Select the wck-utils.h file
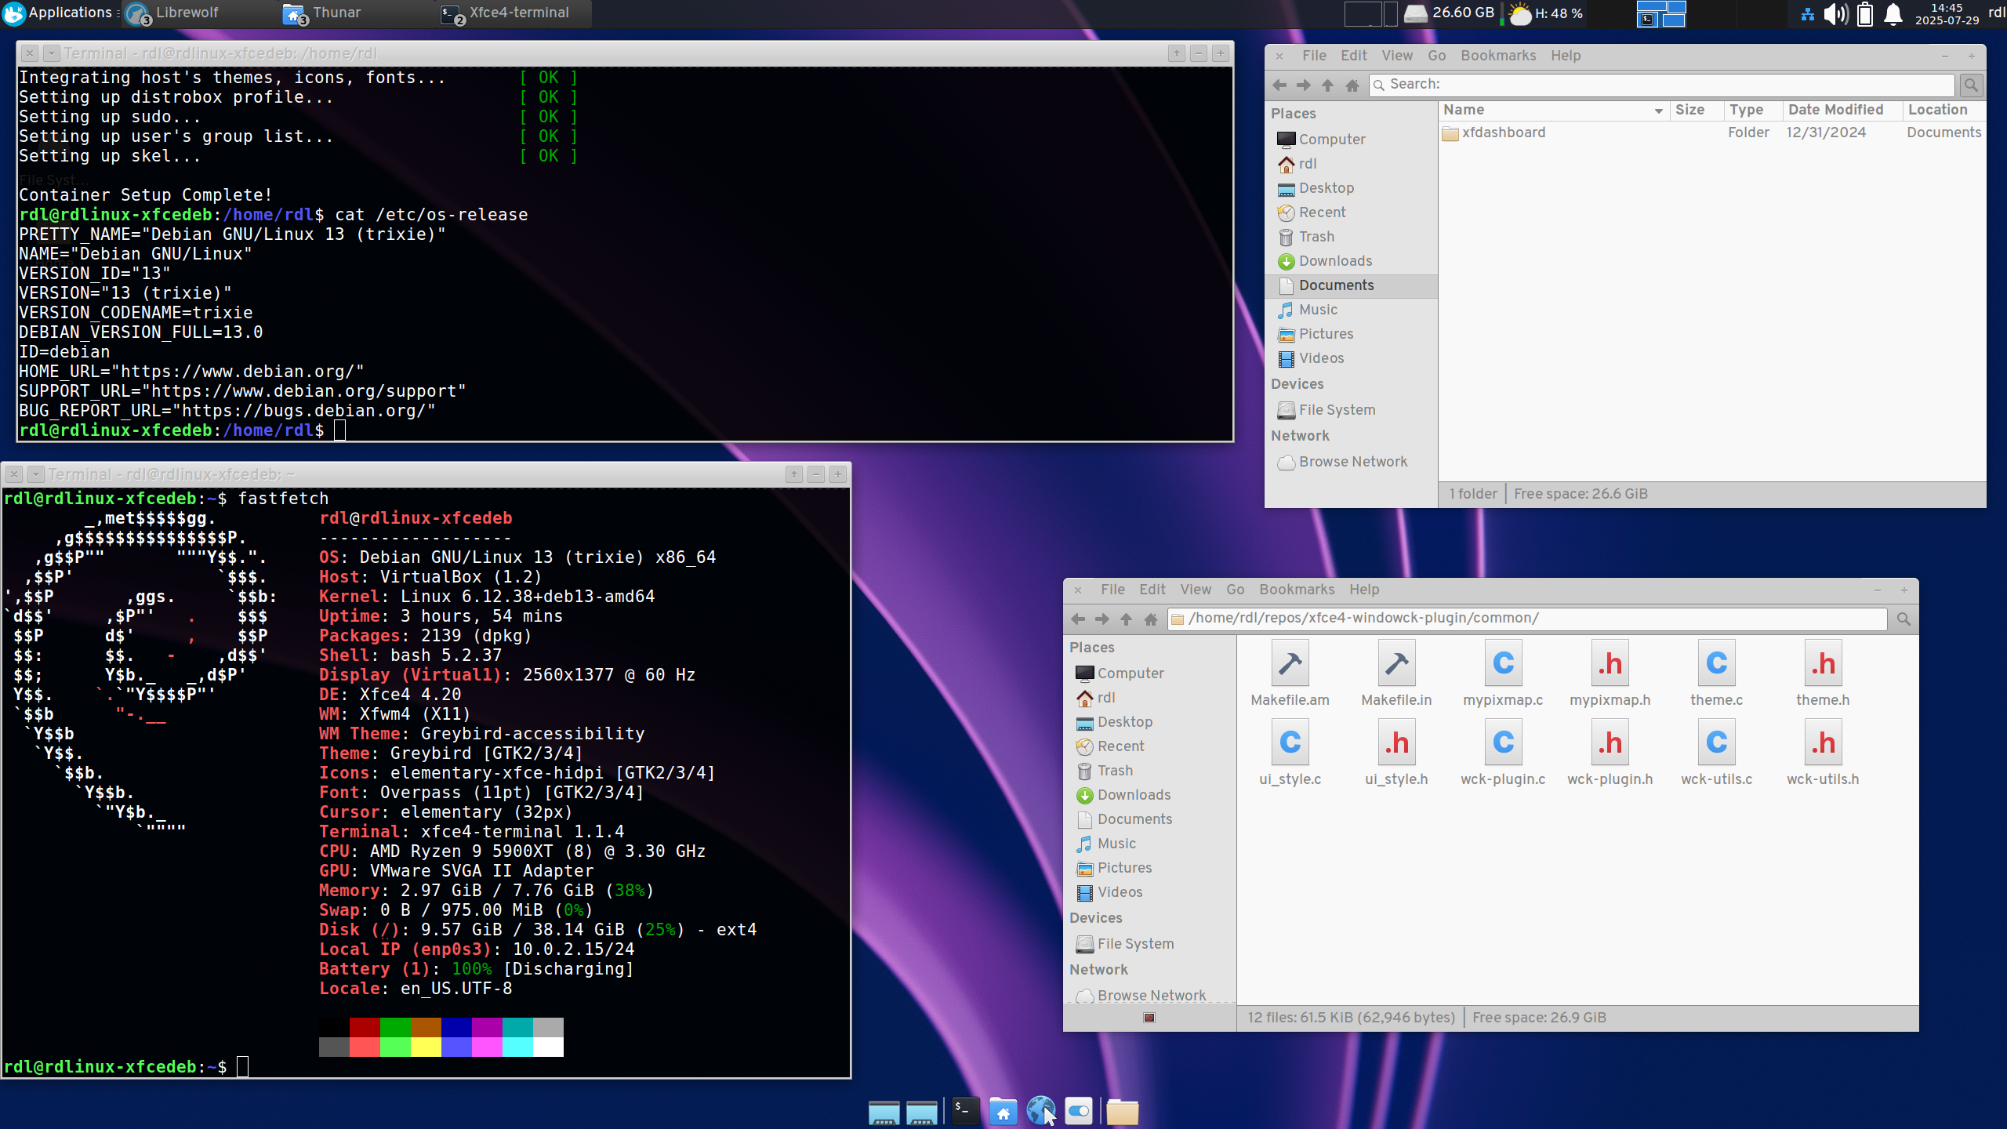Screen dimensions: 2007x1129 point(1823,753)
